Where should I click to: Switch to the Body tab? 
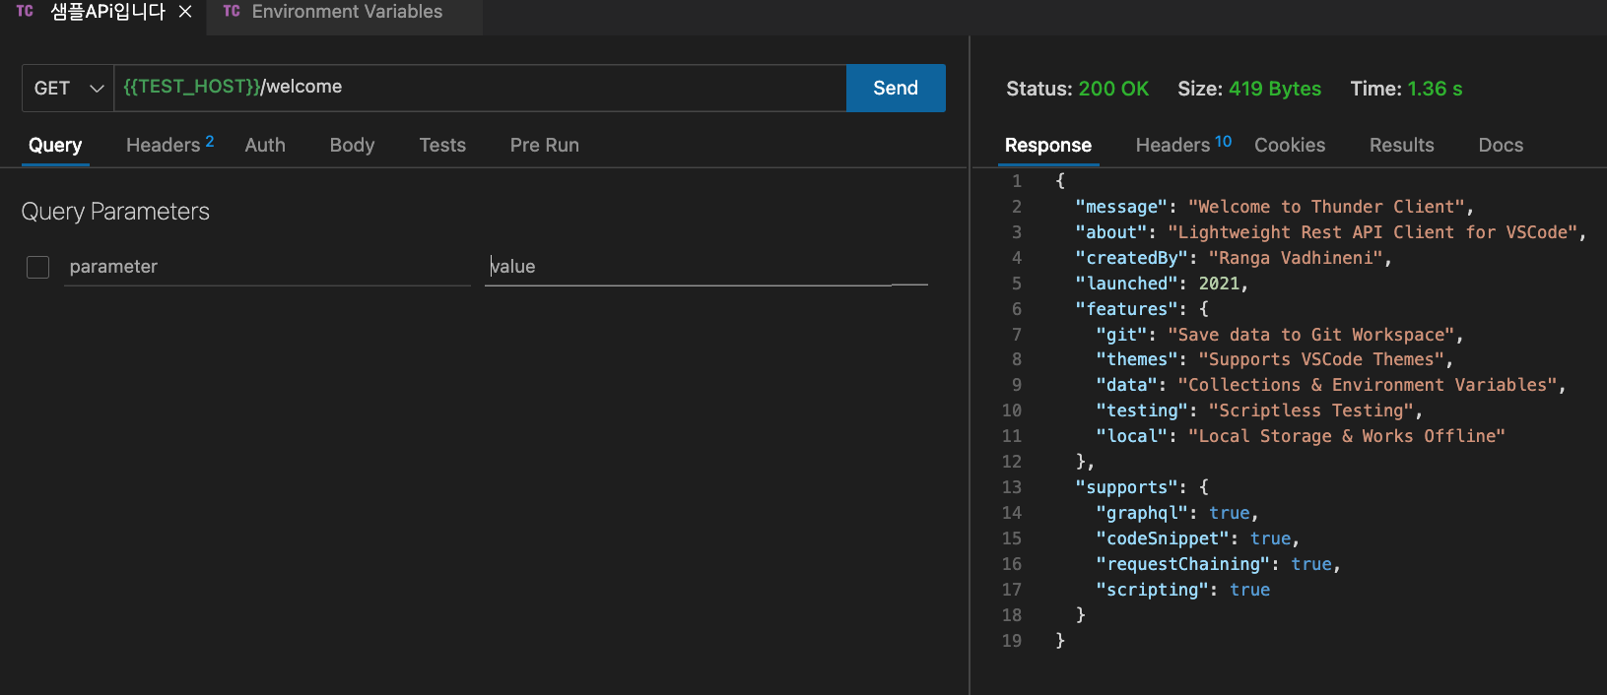pyautogui.click(x=352, y=146)
